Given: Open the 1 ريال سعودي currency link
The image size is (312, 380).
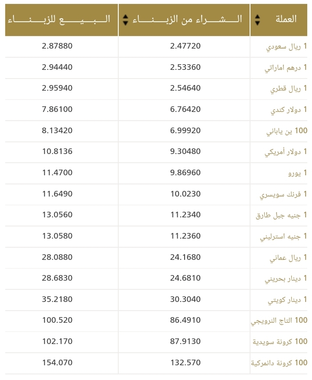Looking at the screenshot, I should tap(286, 46).
